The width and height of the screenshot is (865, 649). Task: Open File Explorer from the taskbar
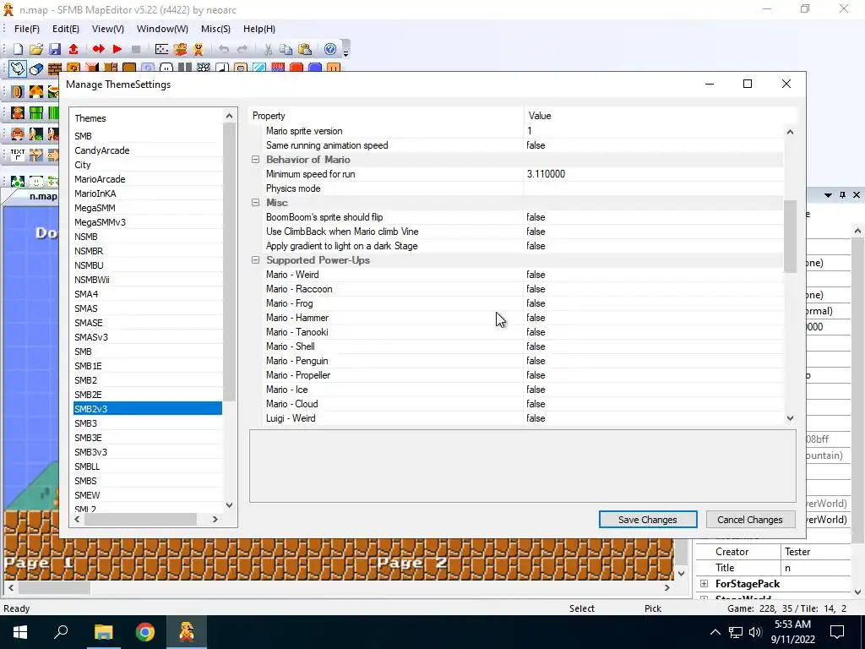point(103,632)
